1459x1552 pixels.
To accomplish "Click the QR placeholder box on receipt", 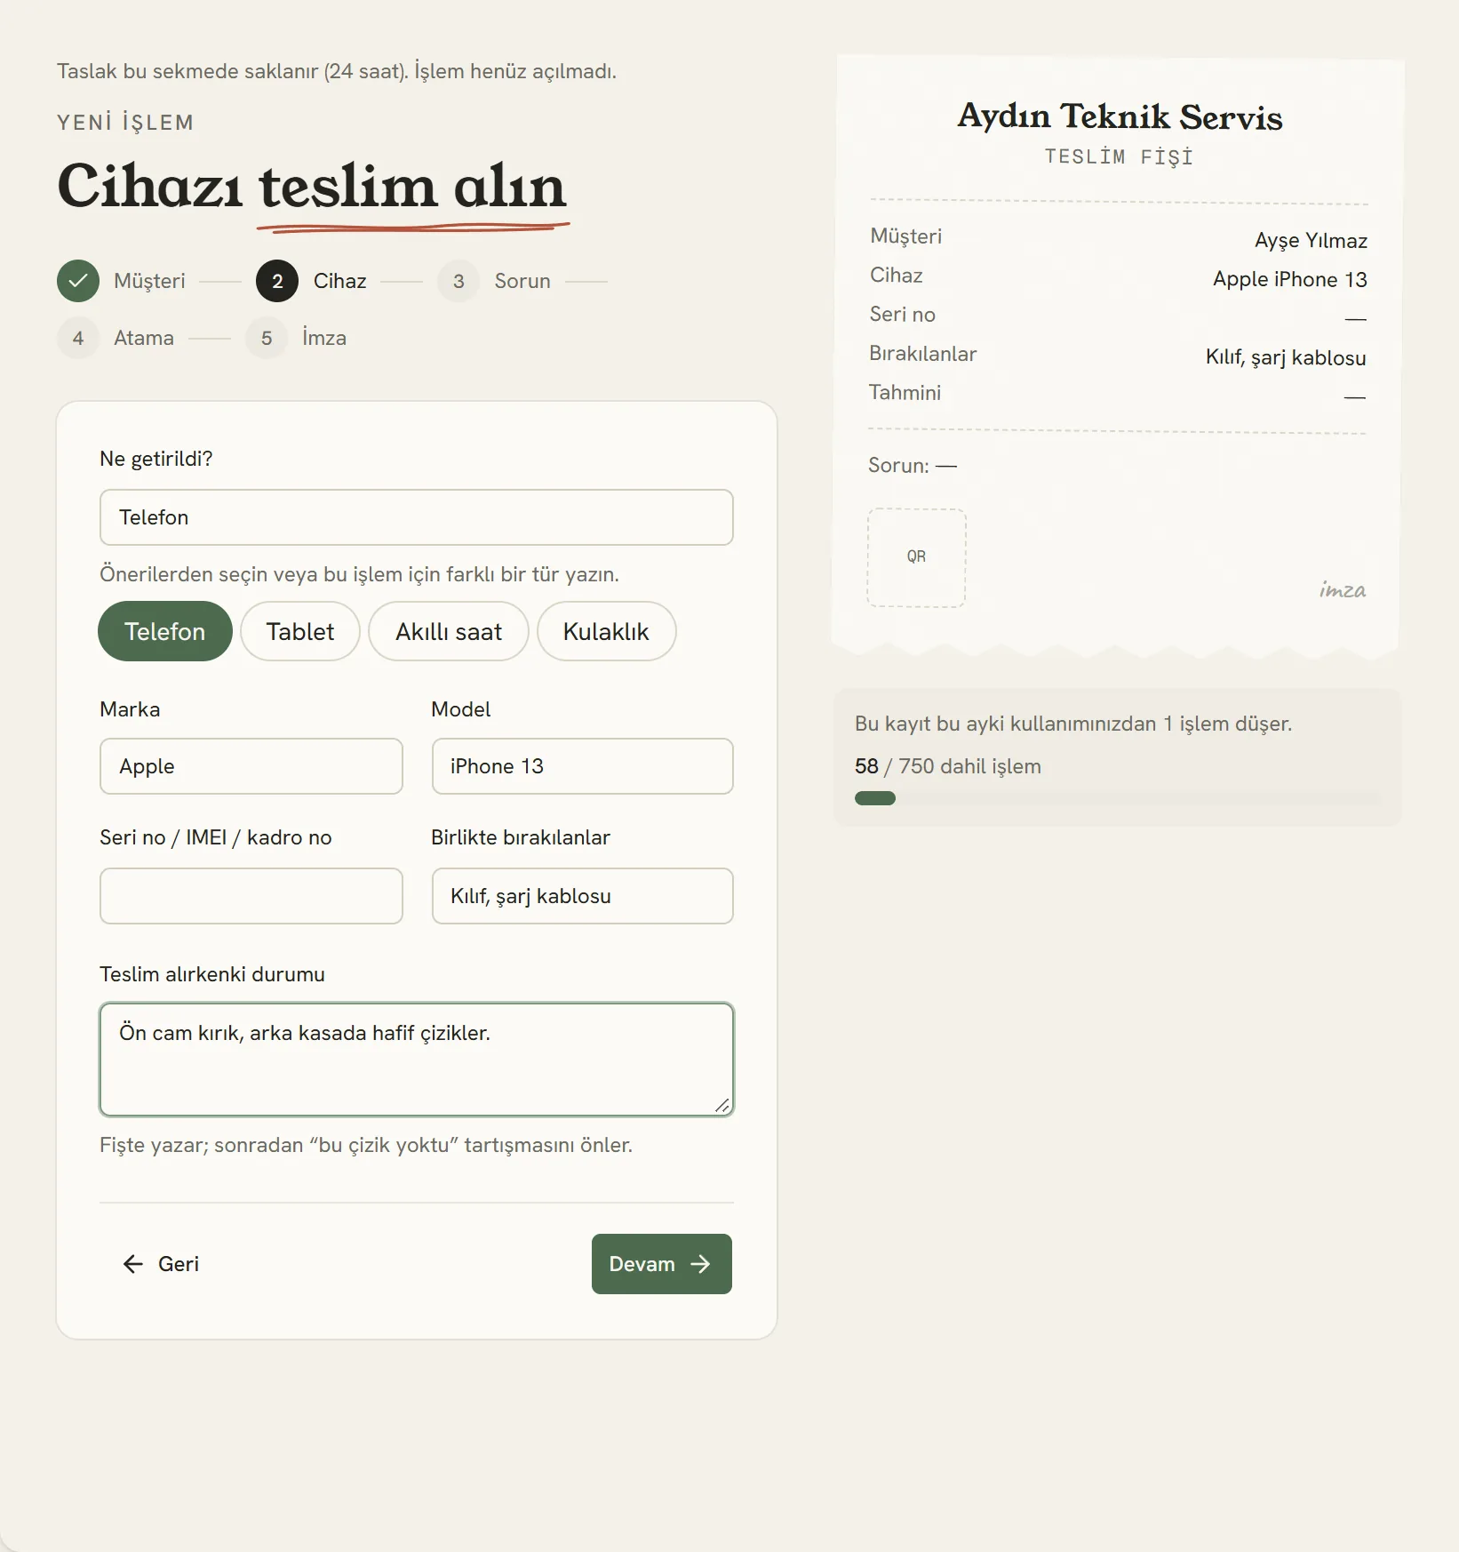I will [916, 557].
